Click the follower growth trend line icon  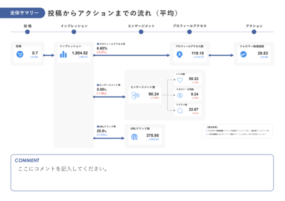tap(244, 54)
